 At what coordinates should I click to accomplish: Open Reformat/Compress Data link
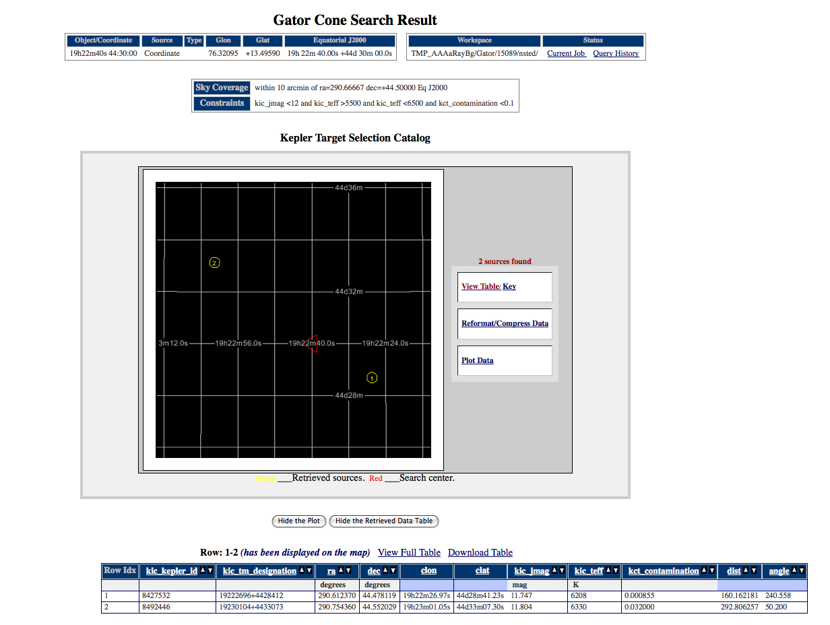[505, 323]
